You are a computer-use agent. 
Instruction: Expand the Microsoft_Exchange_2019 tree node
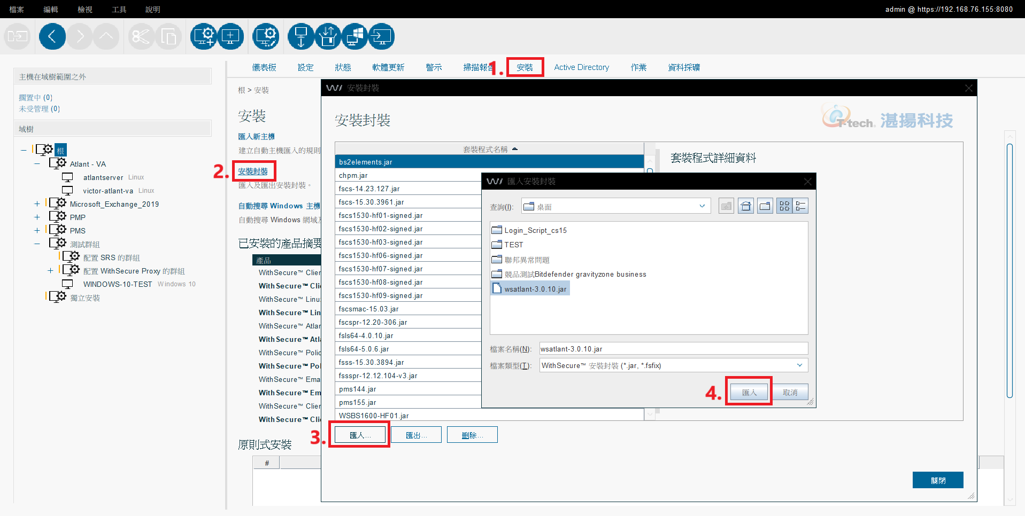37,204
